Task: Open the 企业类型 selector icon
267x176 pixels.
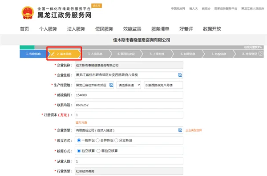Action: point(180,130)
